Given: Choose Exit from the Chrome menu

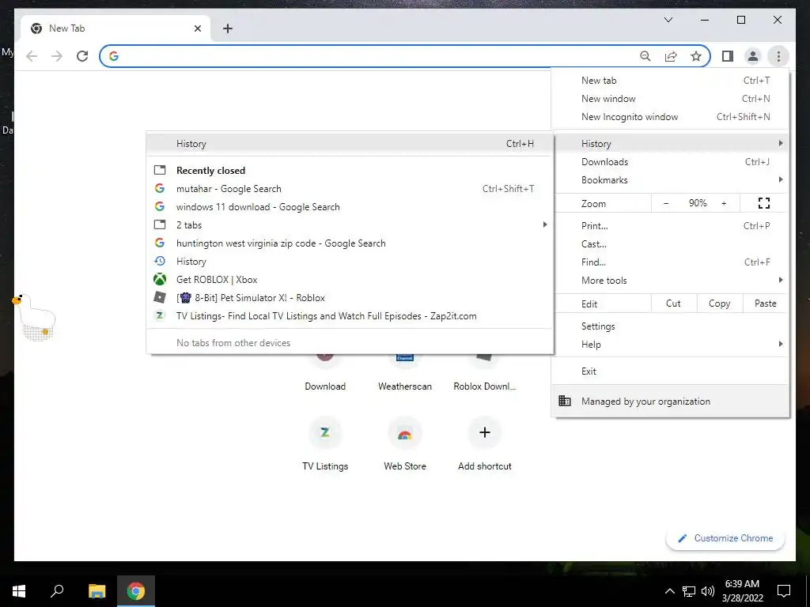Looking at the screenshot, I should point(670,371).
